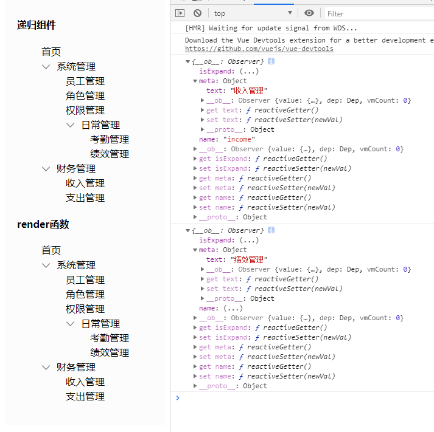Click the info badge on first Observer log

tap(271, 61)
